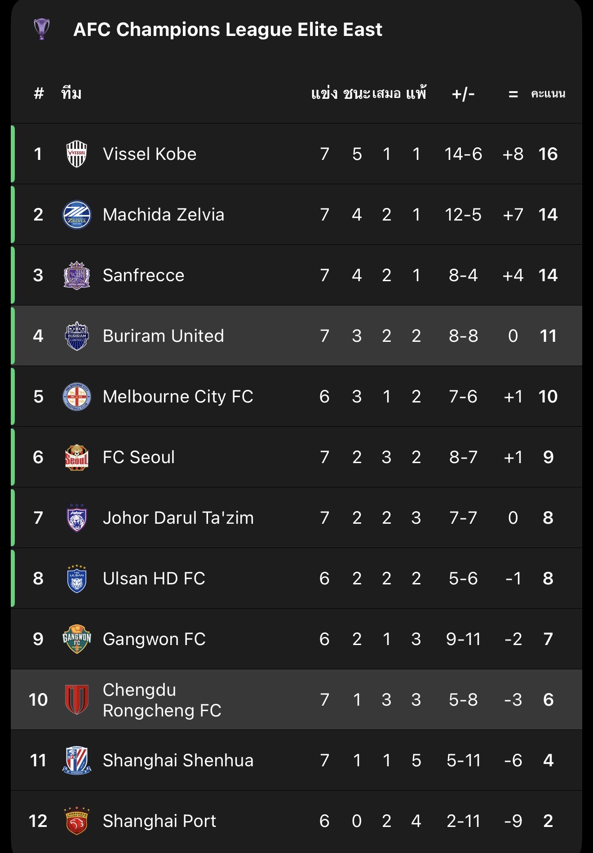Screen dimensions: 593x853
Task: Select the Sanfrecce purple crest icon
Action: [77, 275]
